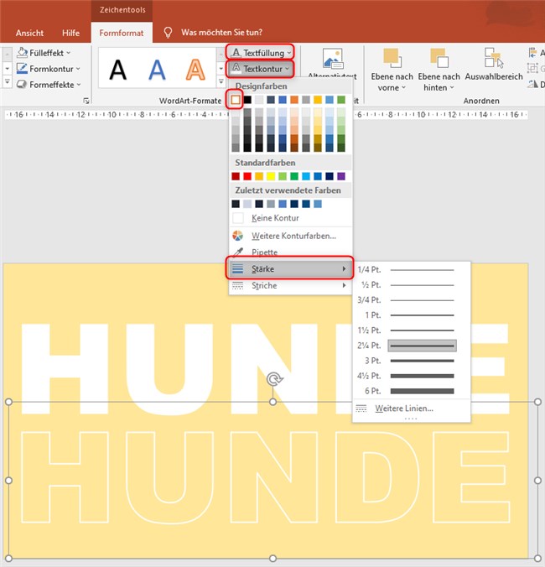Select the black WordArt style preset
Screen dimensions: 545x567
click(x=118, y=69)
